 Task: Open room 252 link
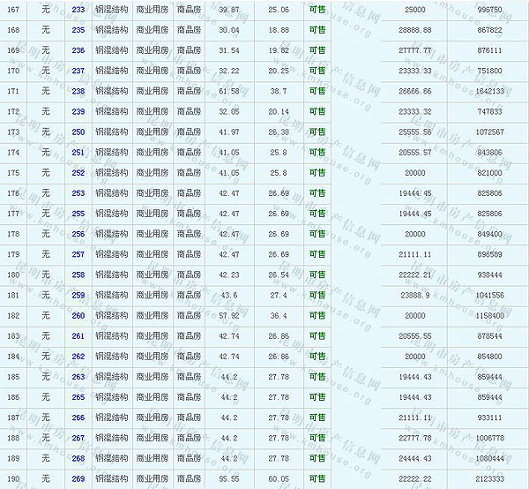coord(78,173)
